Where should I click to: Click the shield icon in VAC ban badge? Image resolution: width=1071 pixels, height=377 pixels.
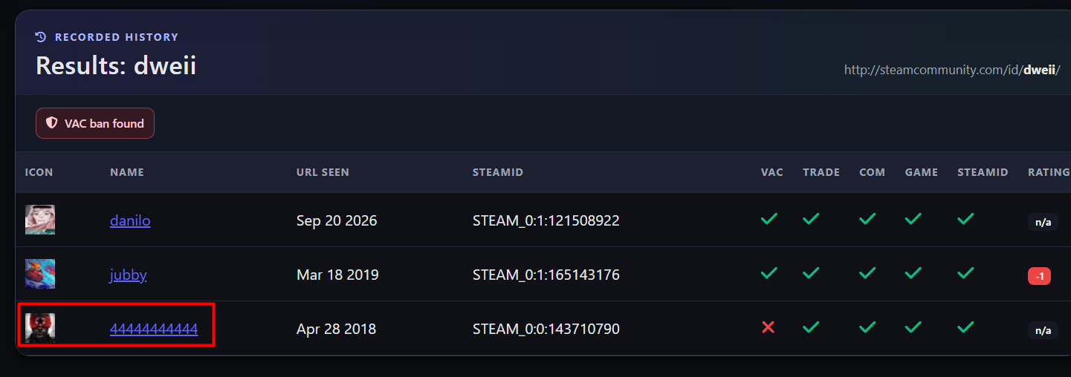51,123
